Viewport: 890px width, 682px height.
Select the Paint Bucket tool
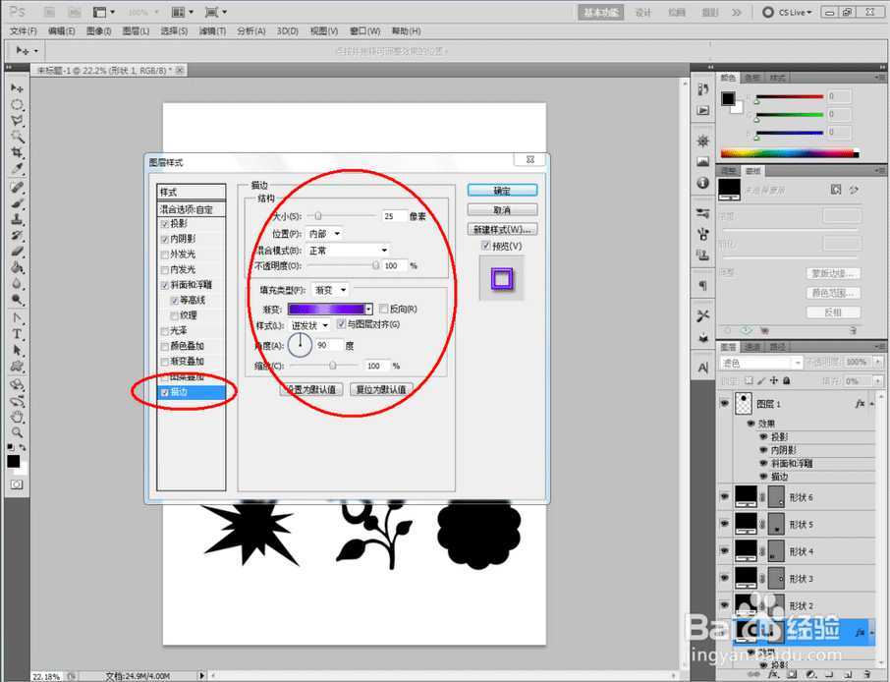coord(17,267)
